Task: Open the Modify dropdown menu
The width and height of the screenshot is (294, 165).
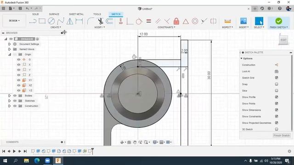Action: [100, 27]
